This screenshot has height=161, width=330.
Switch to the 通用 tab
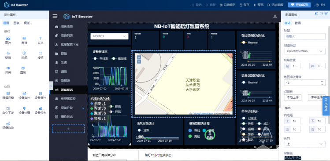click(6, 23)
